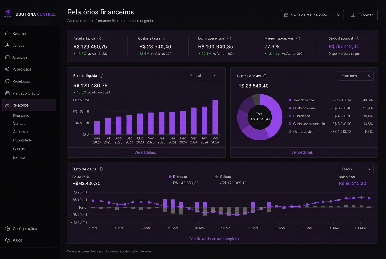Click the Relatórios chart icon in sidebar
This screenshot has width=386, height=259.
click(8, 105)
